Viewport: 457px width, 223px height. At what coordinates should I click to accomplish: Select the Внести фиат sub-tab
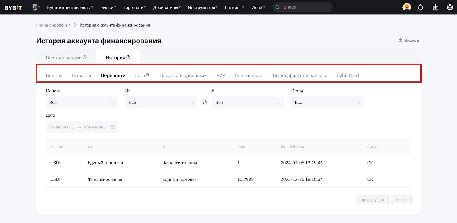(x=249, y=75)
